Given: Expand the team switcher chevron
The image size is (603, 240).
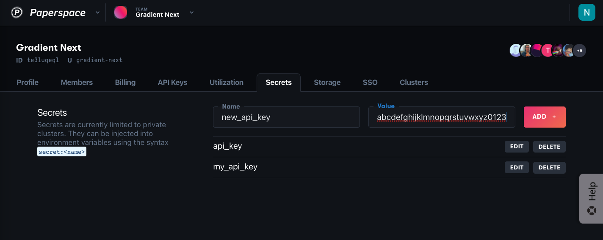Looking at the screenshot, I should pos(191,13).
